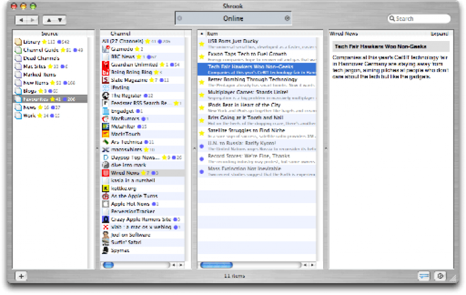Click the Source column header
466x295 pixels.
[50, 34]
